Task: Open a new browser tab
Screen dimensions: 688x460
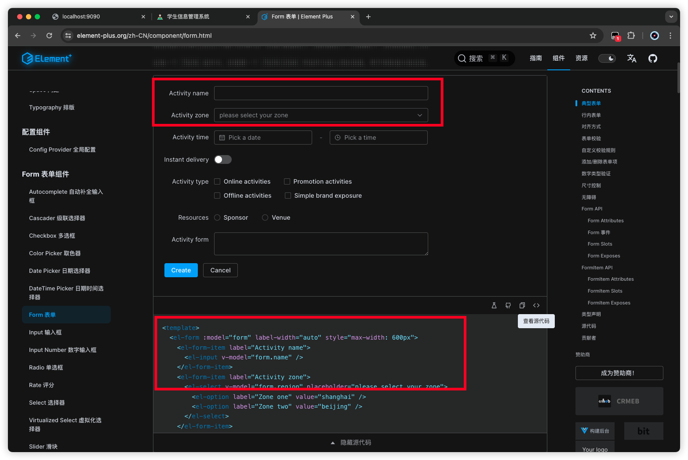Action: pyautogui.click(x=368, y=17)
